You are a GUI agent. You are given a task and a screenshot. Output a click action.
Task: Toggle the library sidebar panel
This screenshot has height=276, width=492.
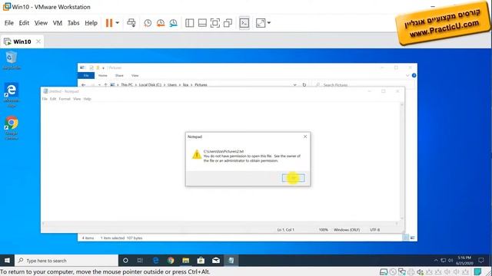coord(190,23)
